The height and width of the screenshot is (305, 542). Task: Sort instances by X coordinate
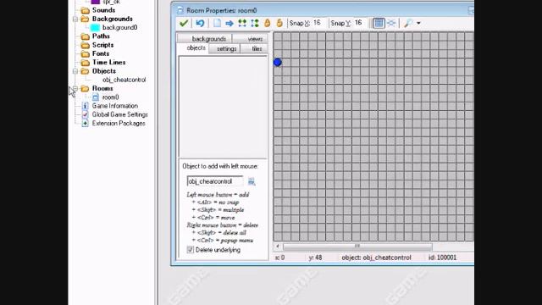click(x=242, y=23)
